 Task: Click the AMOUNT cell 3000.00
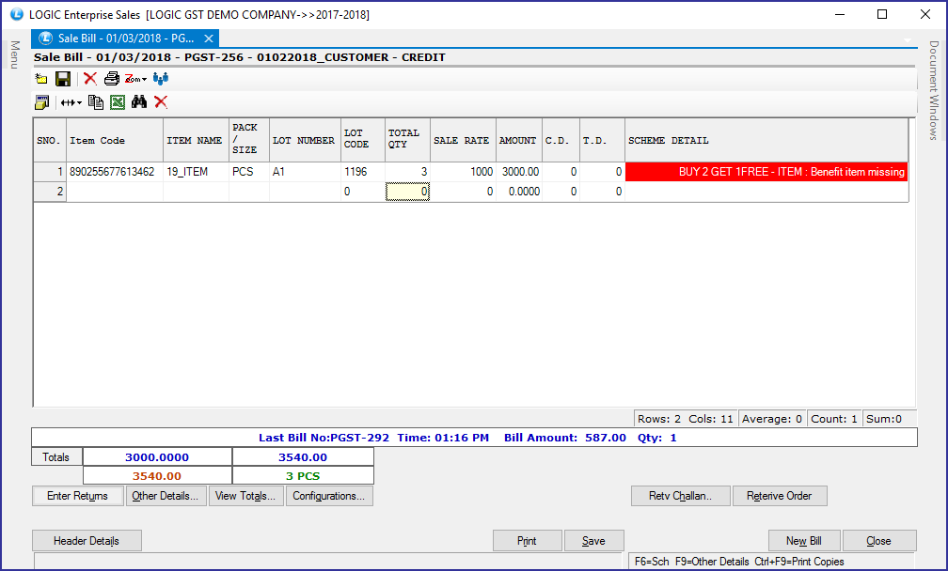[519, 172]
